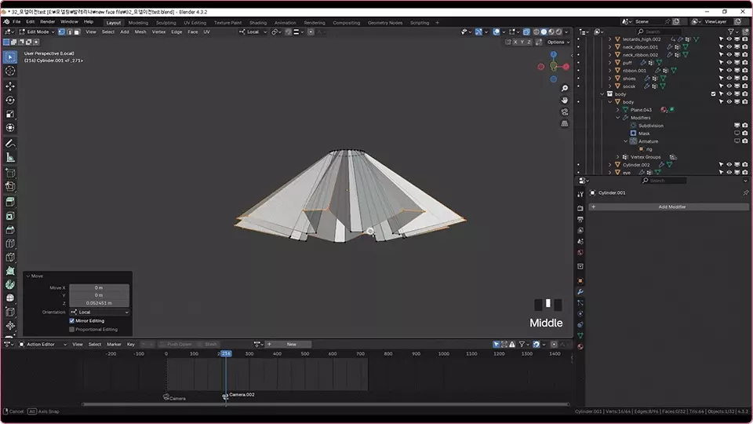The image size is (753, 424).
Task: Click the Push Down button
Action: point(176,344)
